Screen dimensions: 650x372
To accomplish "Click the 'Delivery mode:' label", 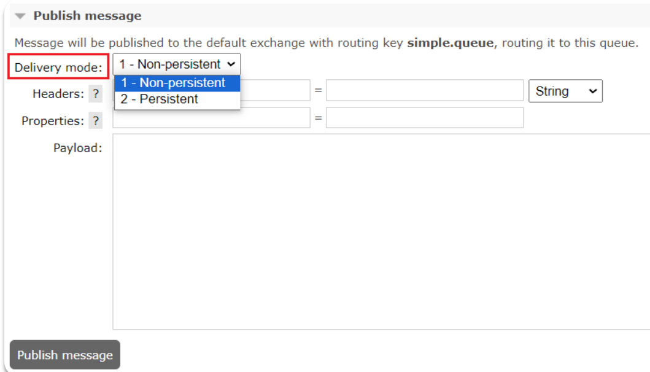I will [x=58, y=67].
